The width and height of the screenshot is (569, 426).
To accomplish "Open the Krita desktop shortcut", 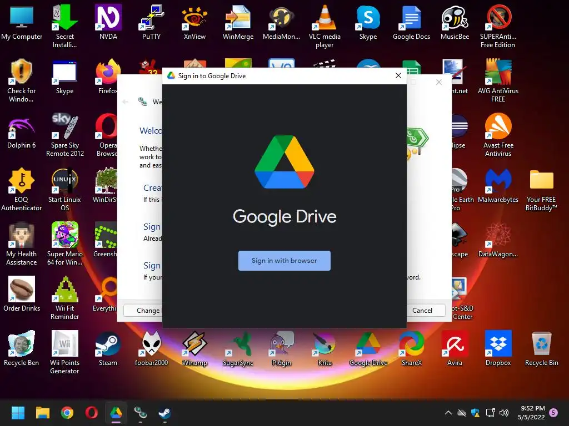I will 325,348.
